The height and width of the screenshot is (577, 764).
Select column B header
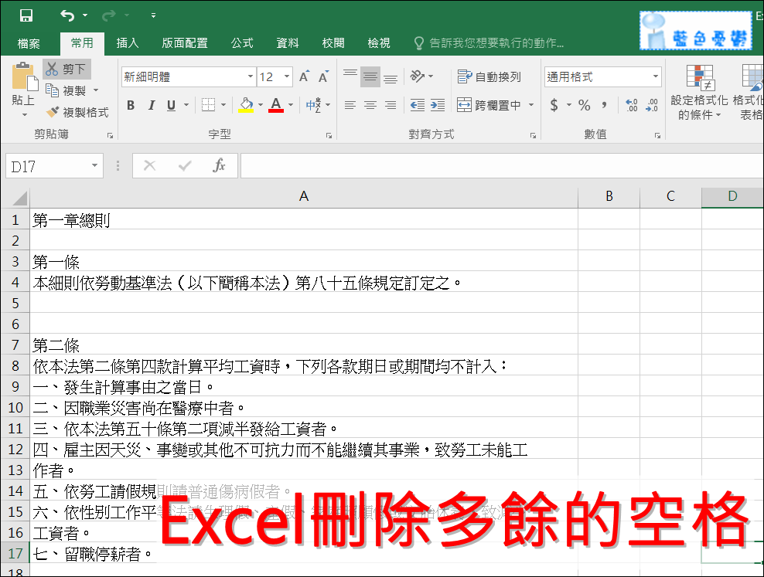[609, 196]
